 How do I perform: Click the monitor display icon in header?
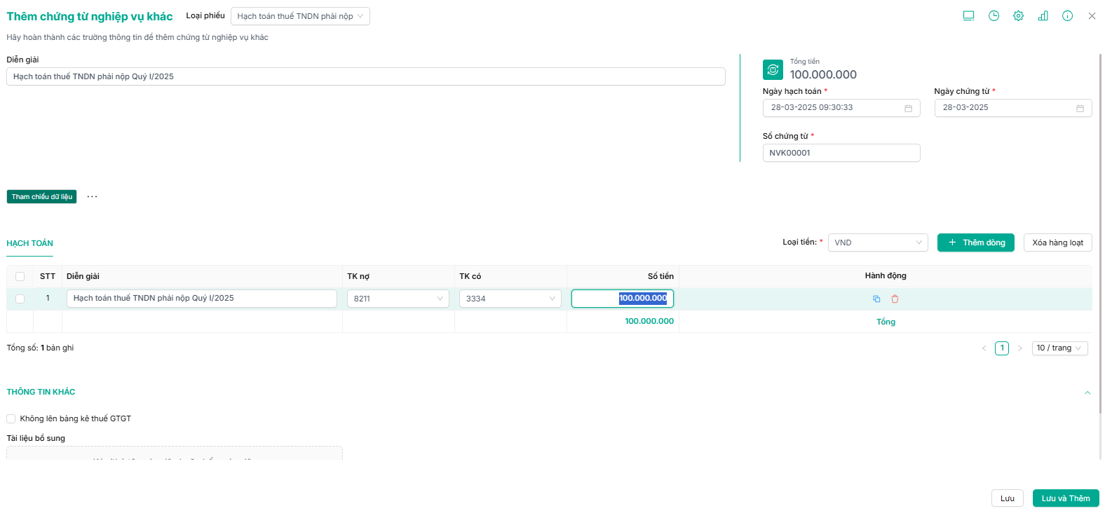pos(968,16)
